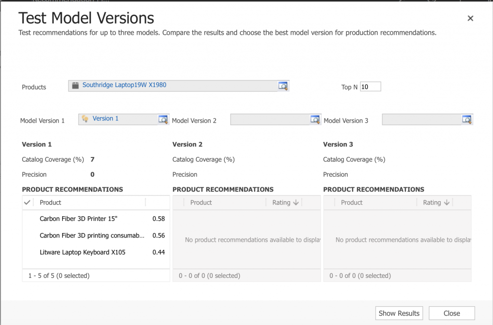The image size is (493, 325).
Task: Click the Product column header in Version 3 grid
Action: (x=351, y=203)
